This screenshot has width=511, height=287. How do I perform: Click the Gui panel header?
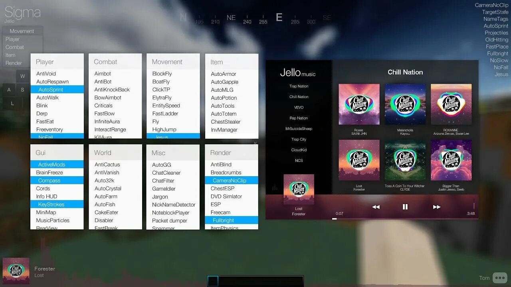57,153
